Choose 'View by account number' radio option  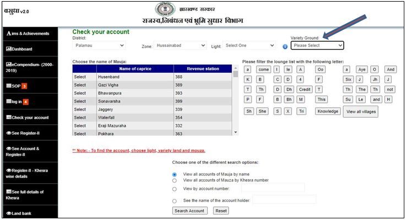175,188
